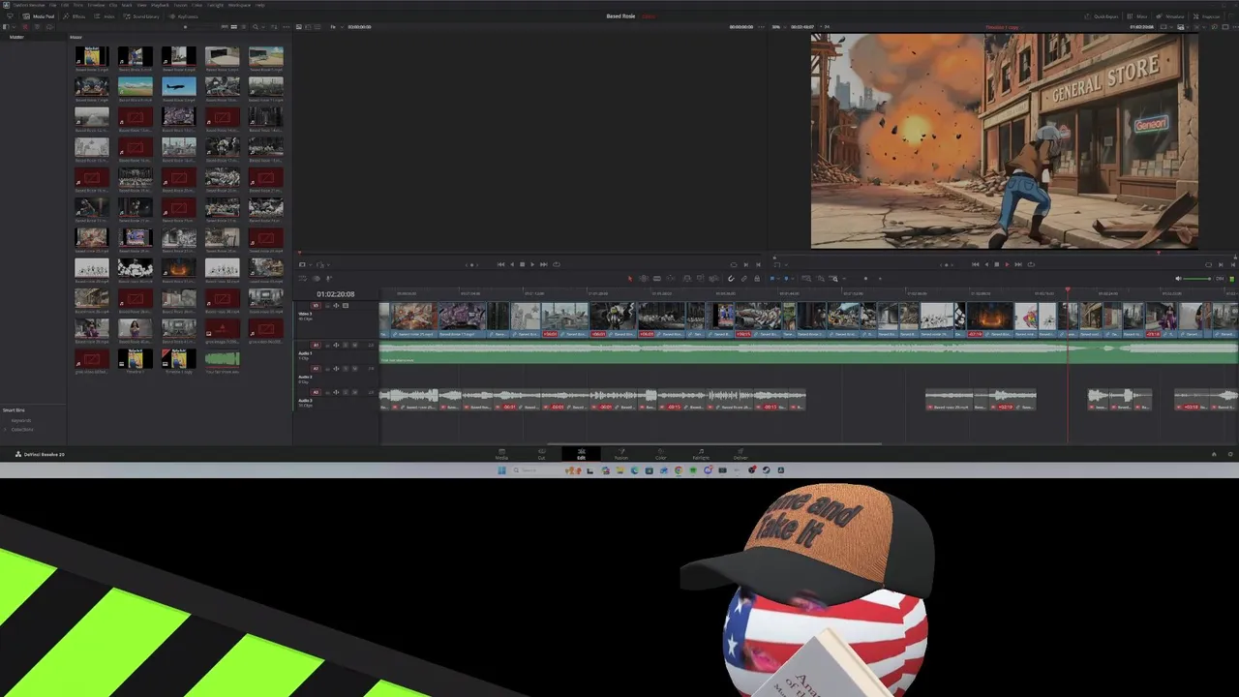Open the Workspace menu

pyautogui.click(x=239, y=5)
